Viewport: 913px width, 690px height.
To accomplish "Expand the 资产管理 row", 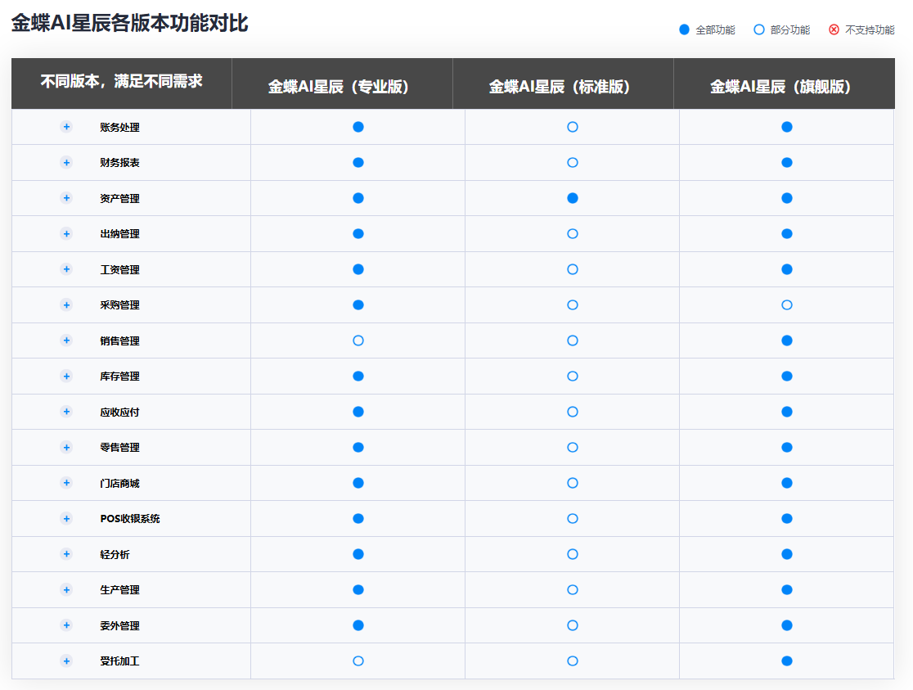I will pyautogui.click(x=66, y=198).
